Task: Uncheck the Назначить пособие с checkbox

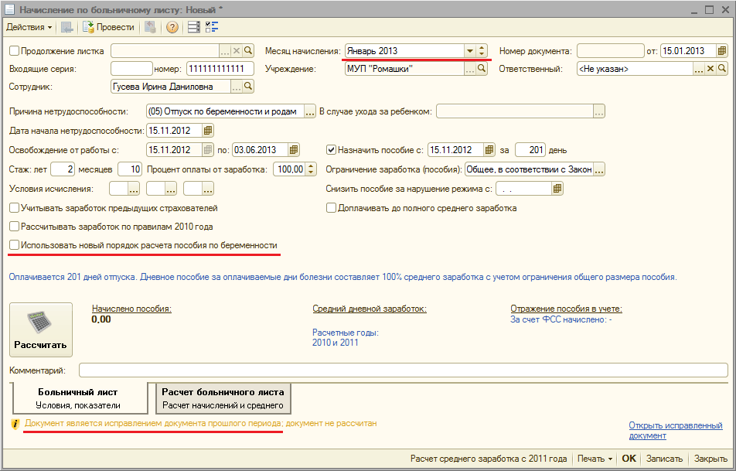Action: (332, 150)
